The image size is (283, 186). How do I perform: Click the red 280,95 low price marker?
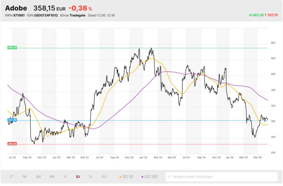tap(12, 144)
